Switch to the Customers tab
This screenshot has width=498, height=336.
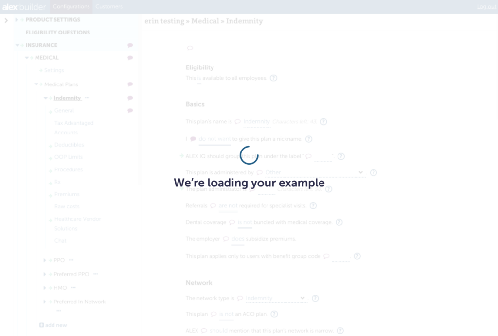(x=109, y=7)
